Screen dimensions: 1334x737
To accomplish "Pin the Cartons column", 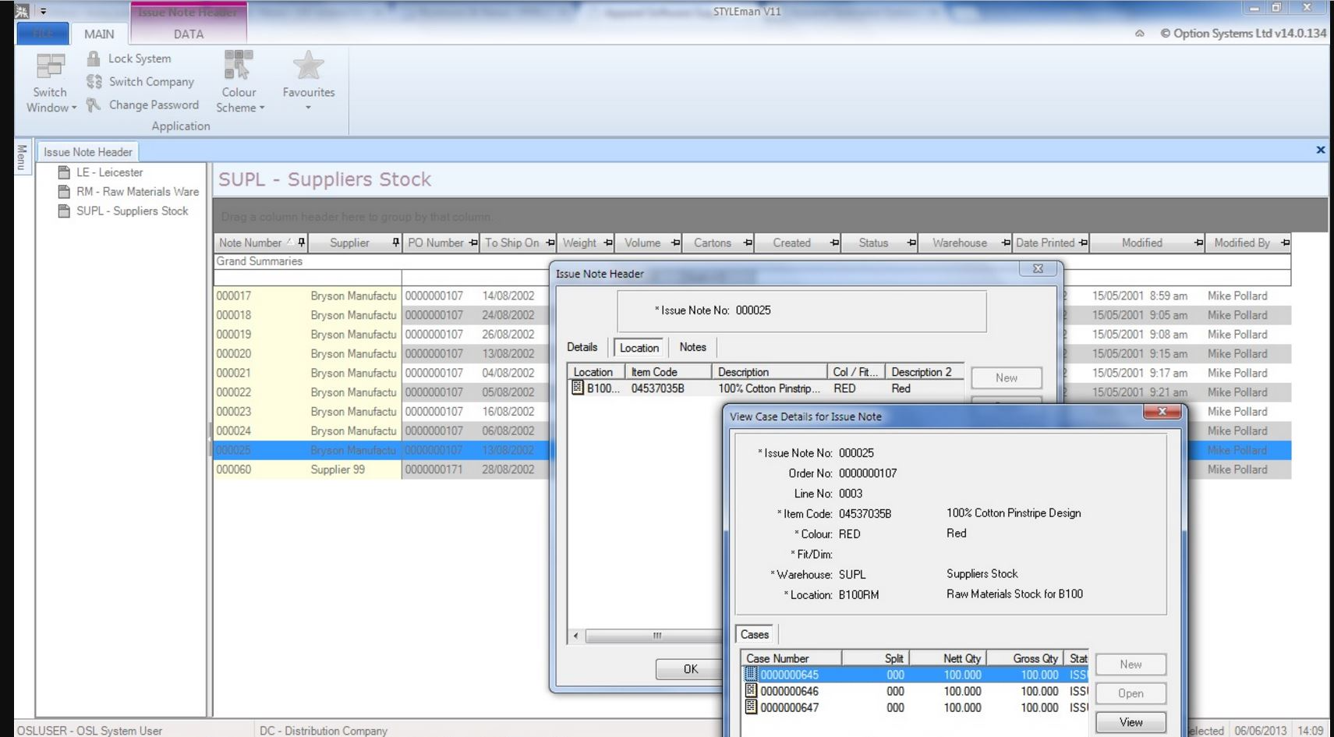I will [748, 243].
